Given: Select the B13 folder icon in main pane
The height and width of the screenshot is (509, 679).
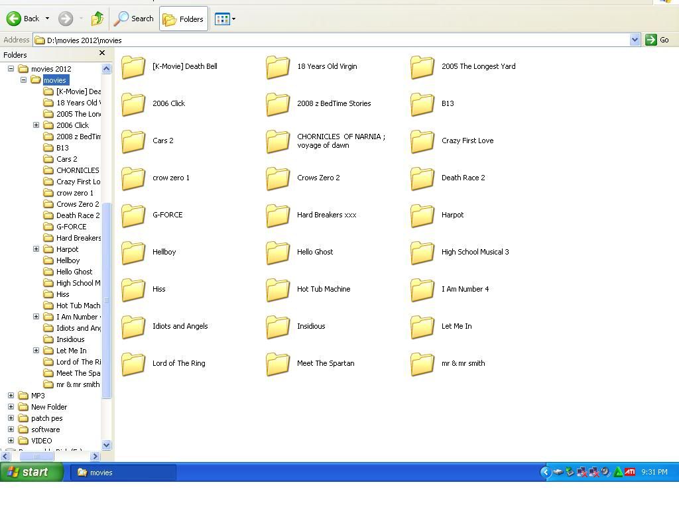Looking at the screenshot, I should 422,104.
